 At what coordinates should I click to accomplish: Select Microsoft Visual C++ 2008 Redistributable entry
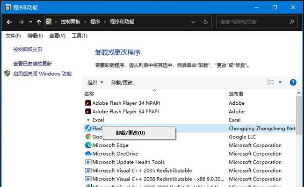pos(158,179)
